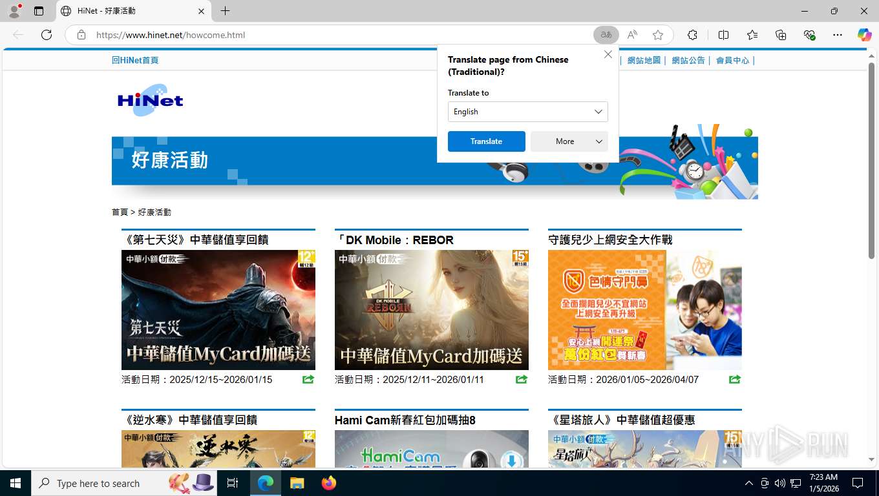Open Browser essentials heart icon
The height and width of the screenshot is (496, 879).
coord(809,35)
